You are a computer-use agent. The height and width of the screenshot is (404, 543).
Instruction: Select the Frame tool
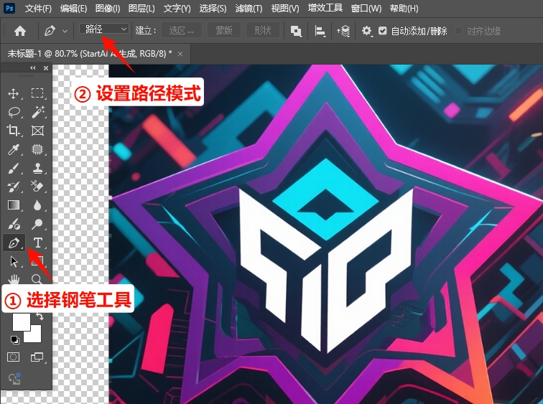[x=37, y=131]
